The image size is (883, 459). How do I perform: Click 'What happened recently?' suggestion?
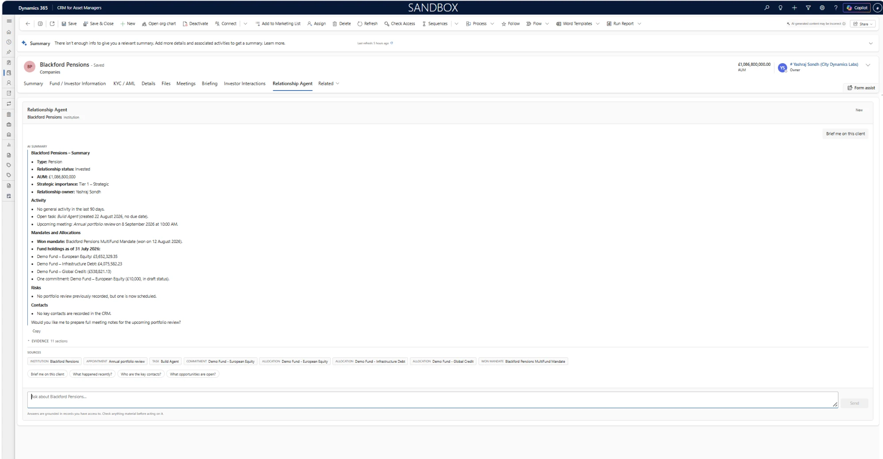(x=92, y=374)
